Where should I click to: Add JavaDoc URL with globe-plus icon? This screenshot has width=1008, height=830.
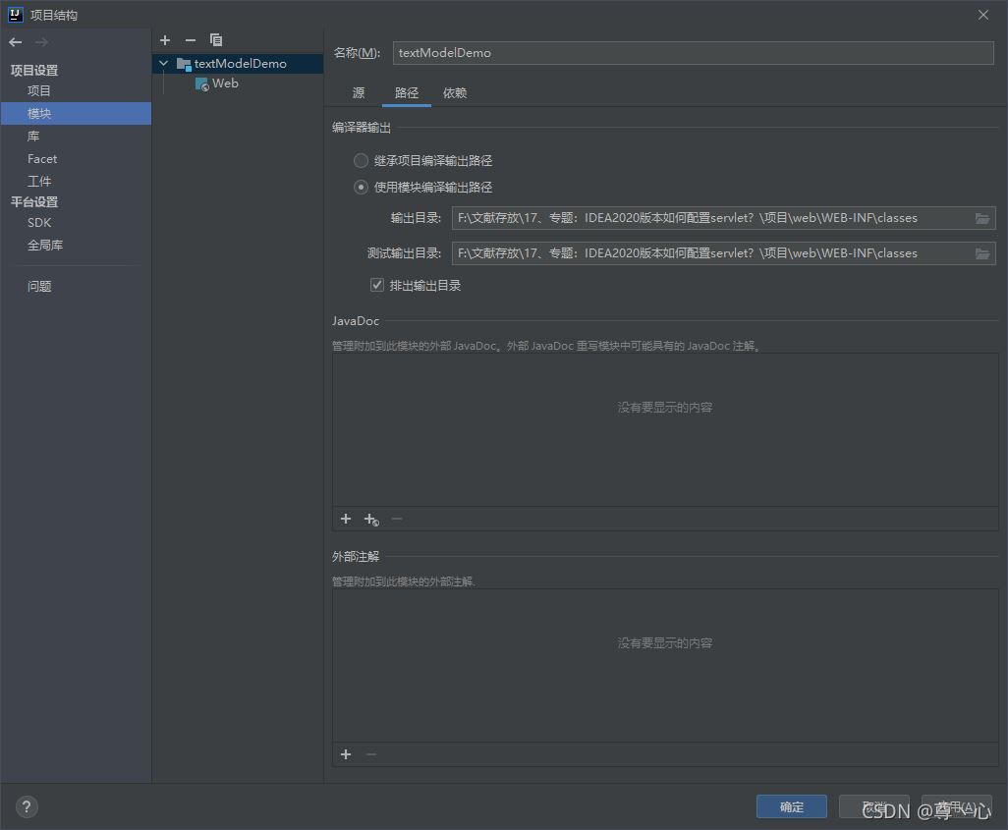point(371,520)
